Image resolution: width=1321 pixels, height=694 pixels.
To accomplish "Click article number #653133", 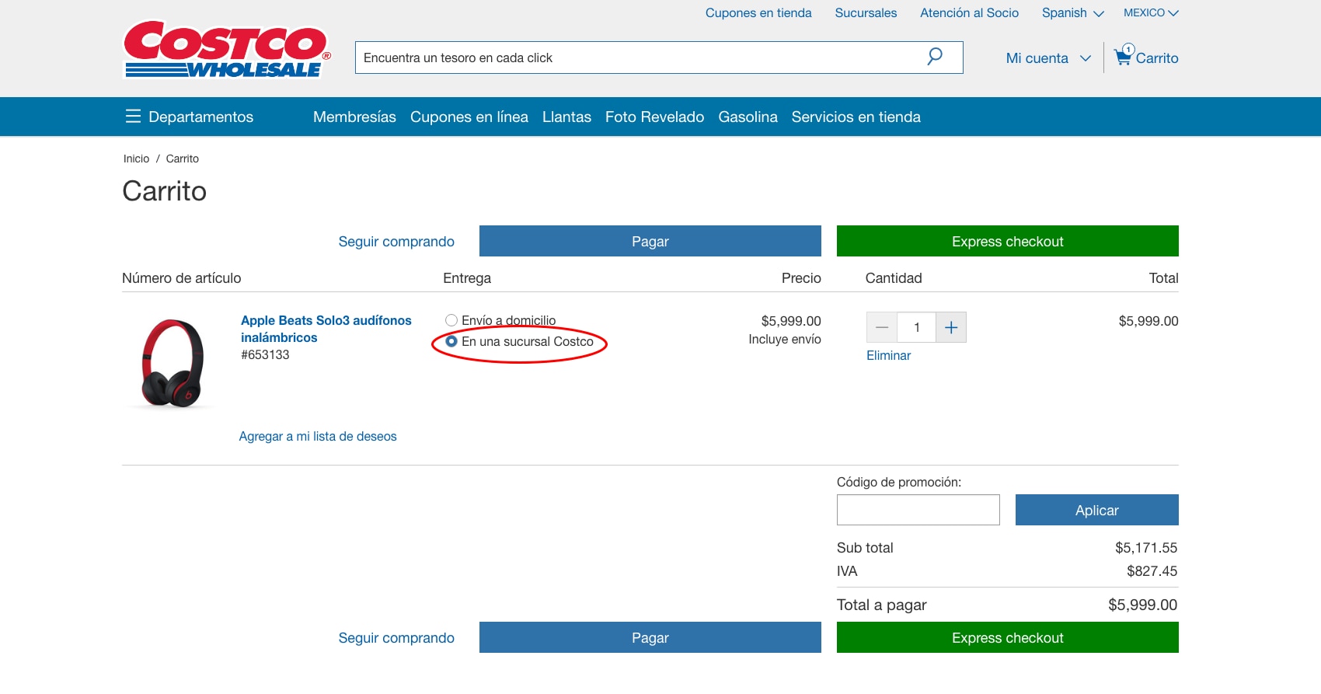I will coord(265,355).
